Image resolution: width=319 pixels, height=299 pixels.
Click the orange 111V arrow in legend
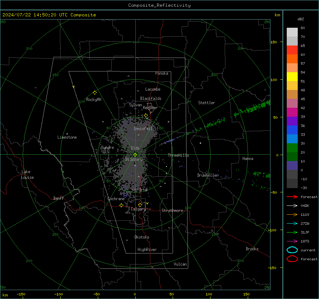292,214
